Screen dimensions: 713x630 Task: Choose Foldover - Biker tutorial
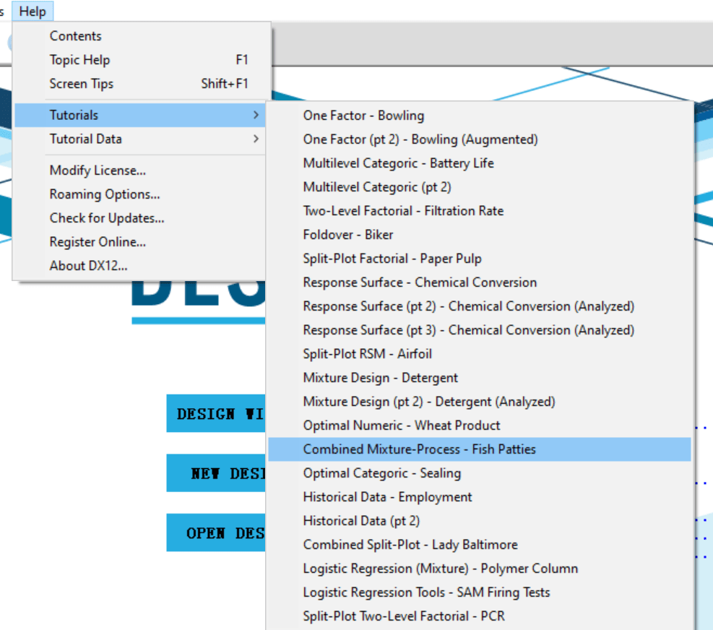pos(480,235)
